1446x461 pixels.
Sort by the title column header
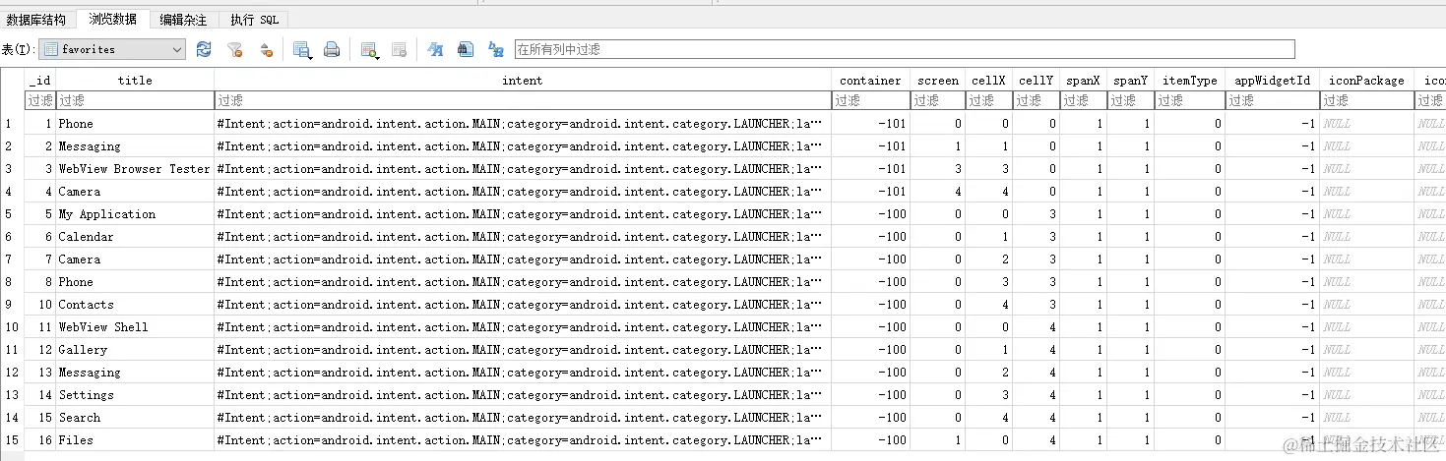(x=135, y=81)
